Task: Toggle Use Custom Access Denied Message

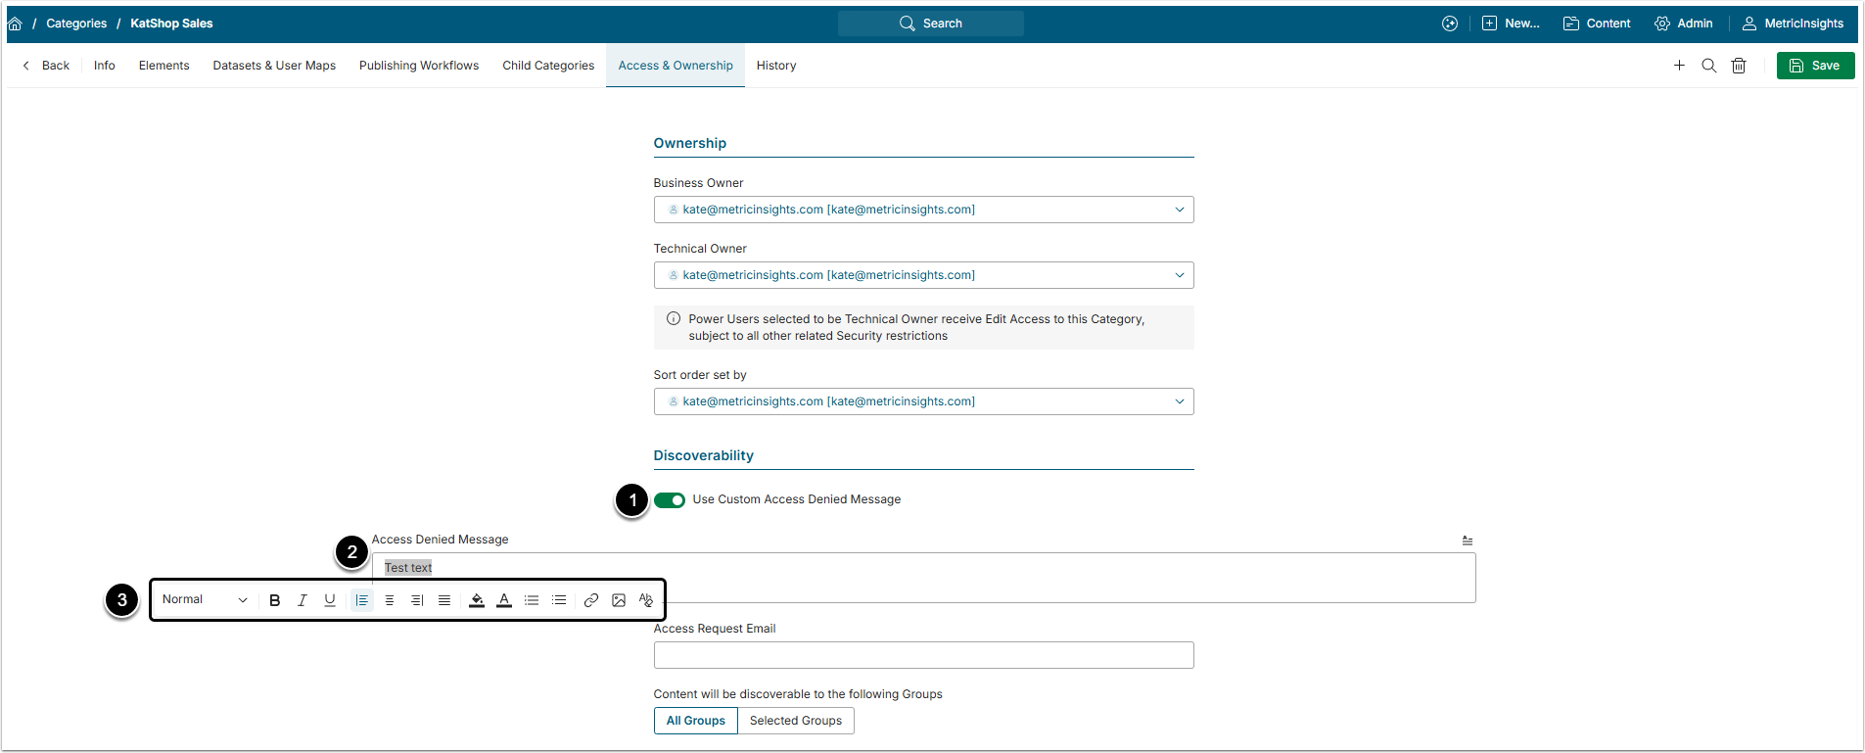Action: click(x=670, y=500)
